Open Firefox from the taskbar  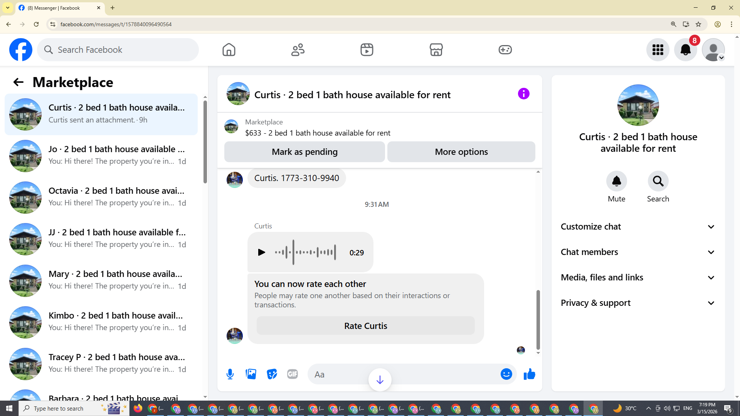pos(138,408)
